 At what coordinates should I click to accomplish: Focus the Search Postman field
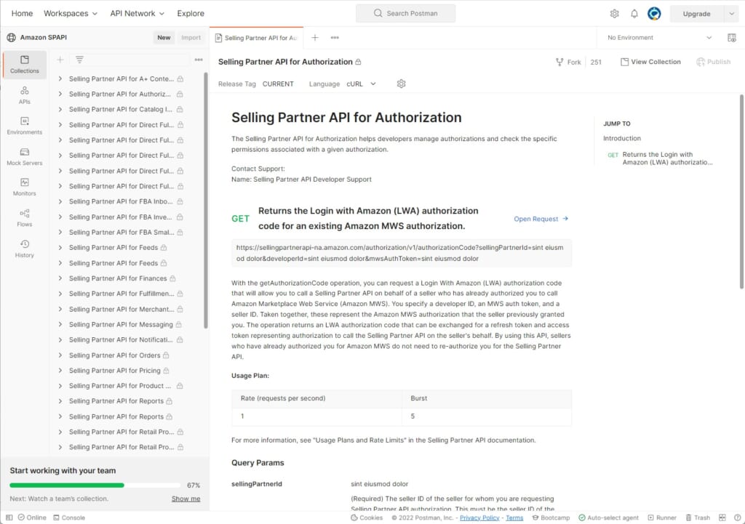(405, 13)
